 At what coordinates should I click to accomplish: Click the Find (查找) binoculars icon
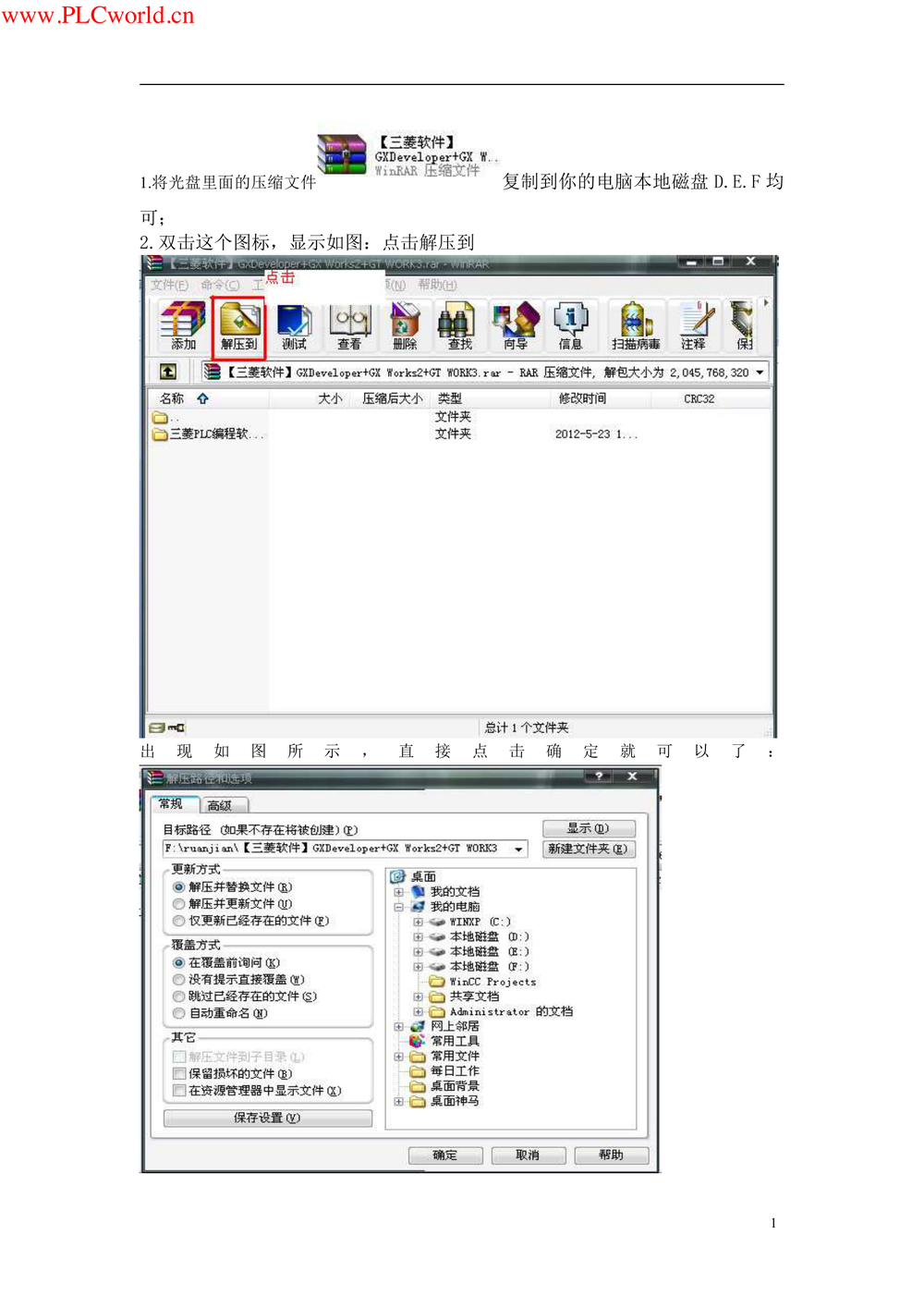point(459,325)
